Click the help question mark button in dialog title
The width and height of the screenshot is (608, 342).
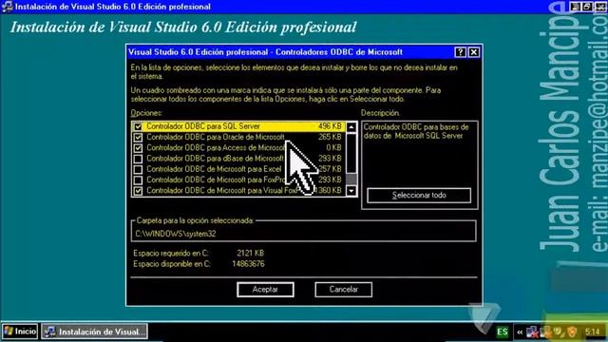[460, 52]
